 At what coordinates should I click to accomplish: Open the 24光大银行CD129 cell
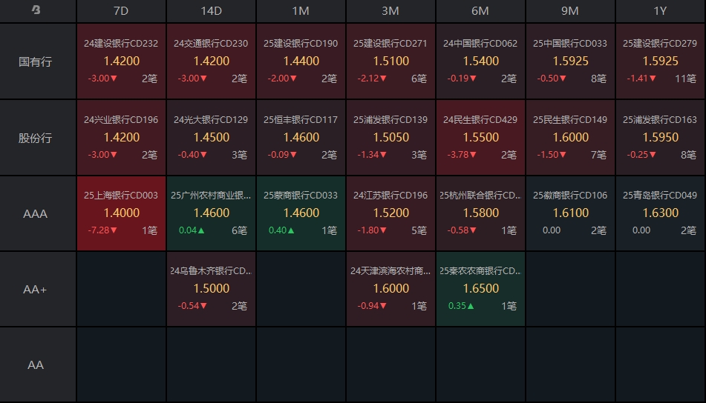pos(211,138)
